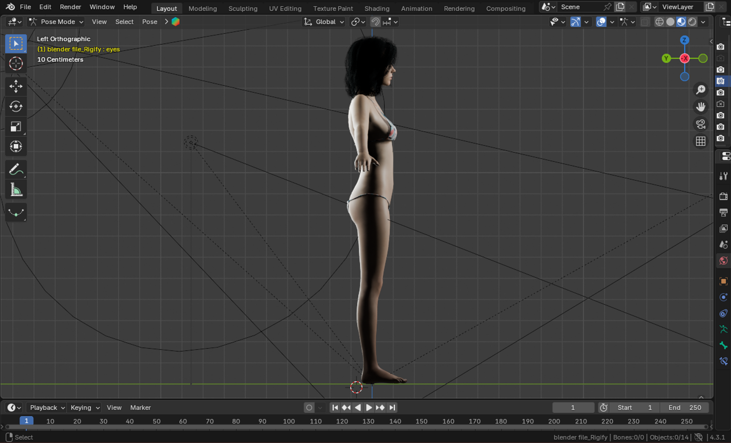Toggle render visibility on highlighted outliner row
731x443 pixels.
click(721, 81)
